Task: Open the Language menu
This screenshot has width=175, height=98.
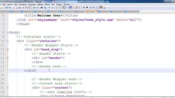Action: point(32,5)
